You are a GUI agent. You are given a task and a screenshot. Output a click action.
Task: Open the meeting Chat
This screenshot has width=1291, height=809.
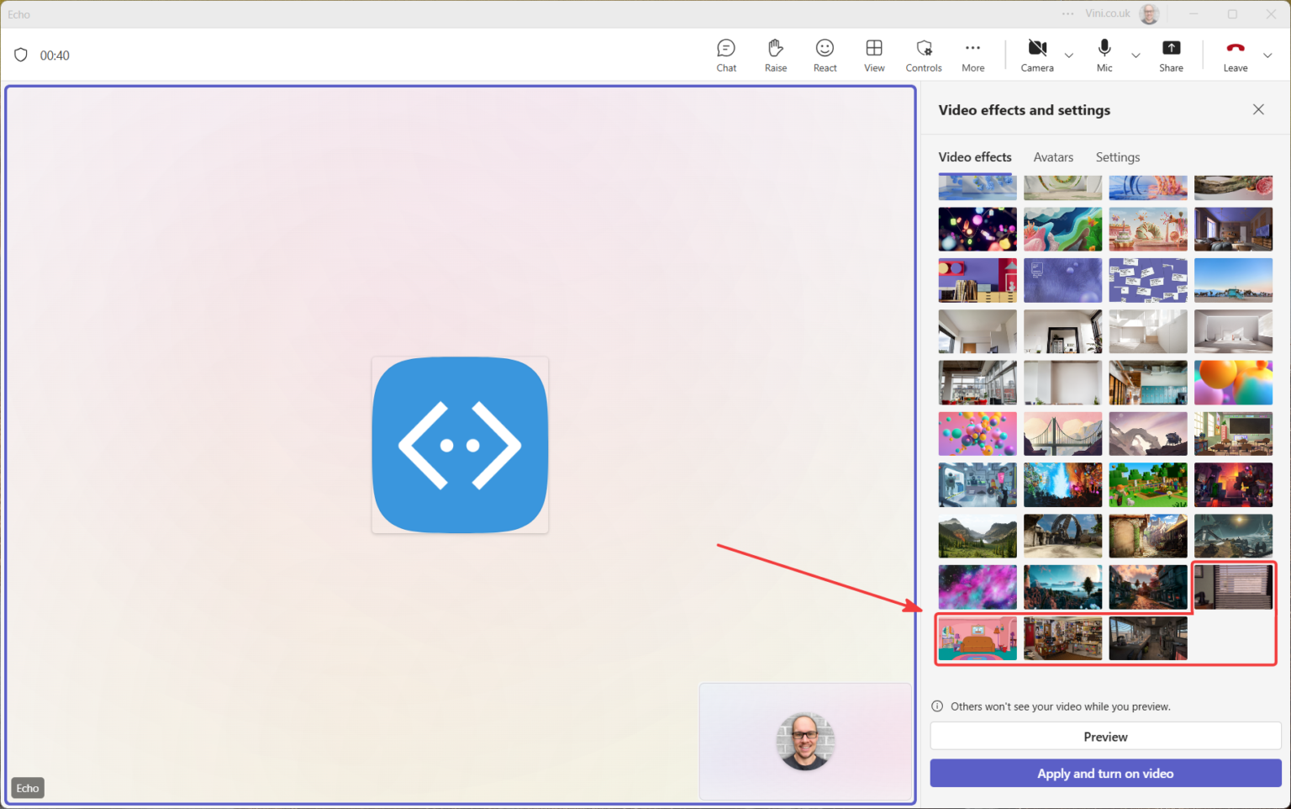[x=726, y=56]
